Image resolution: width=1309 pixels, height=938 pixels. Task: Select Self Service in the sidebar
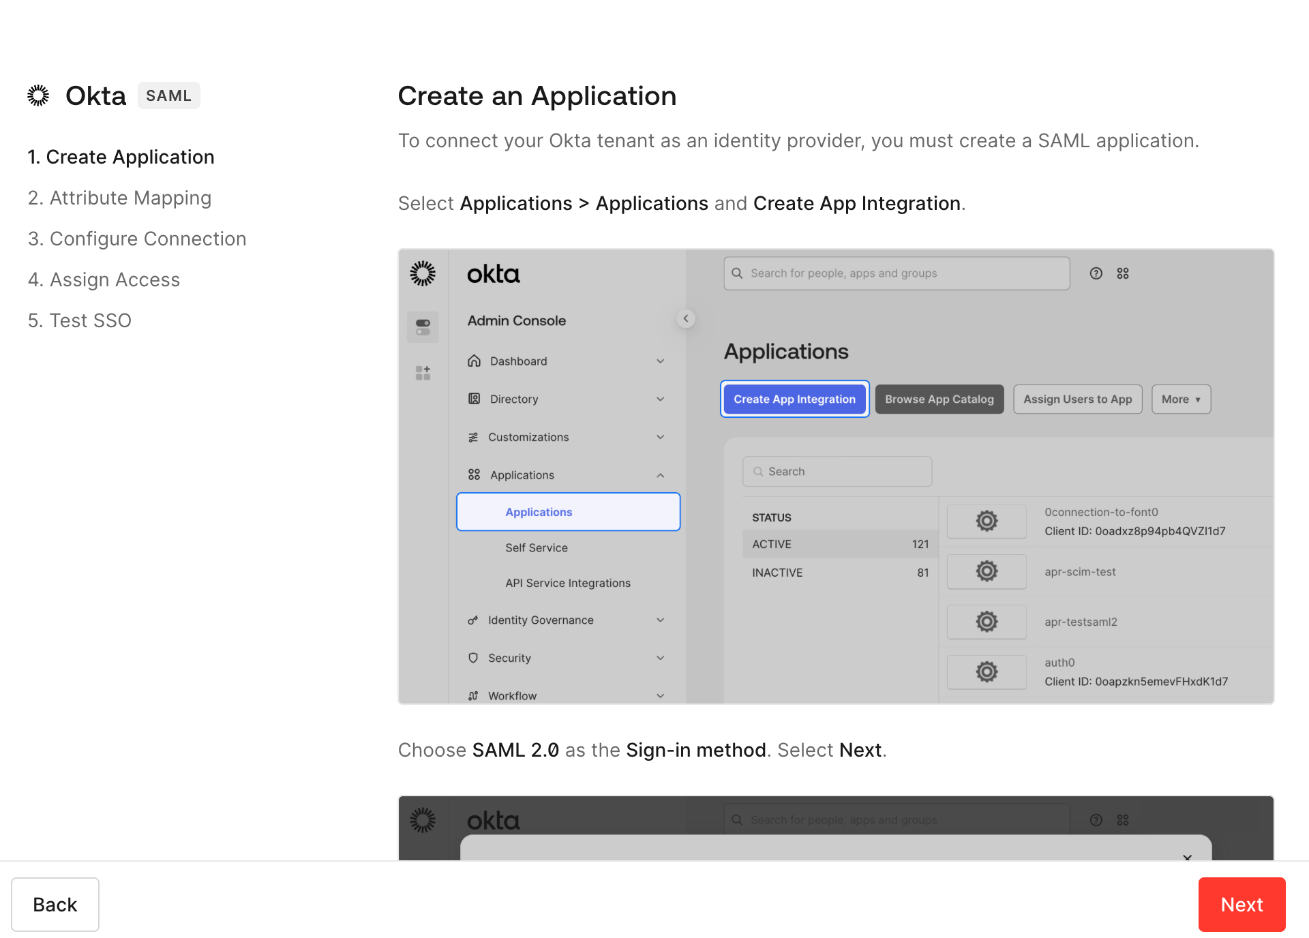click(x=537, y=547)
